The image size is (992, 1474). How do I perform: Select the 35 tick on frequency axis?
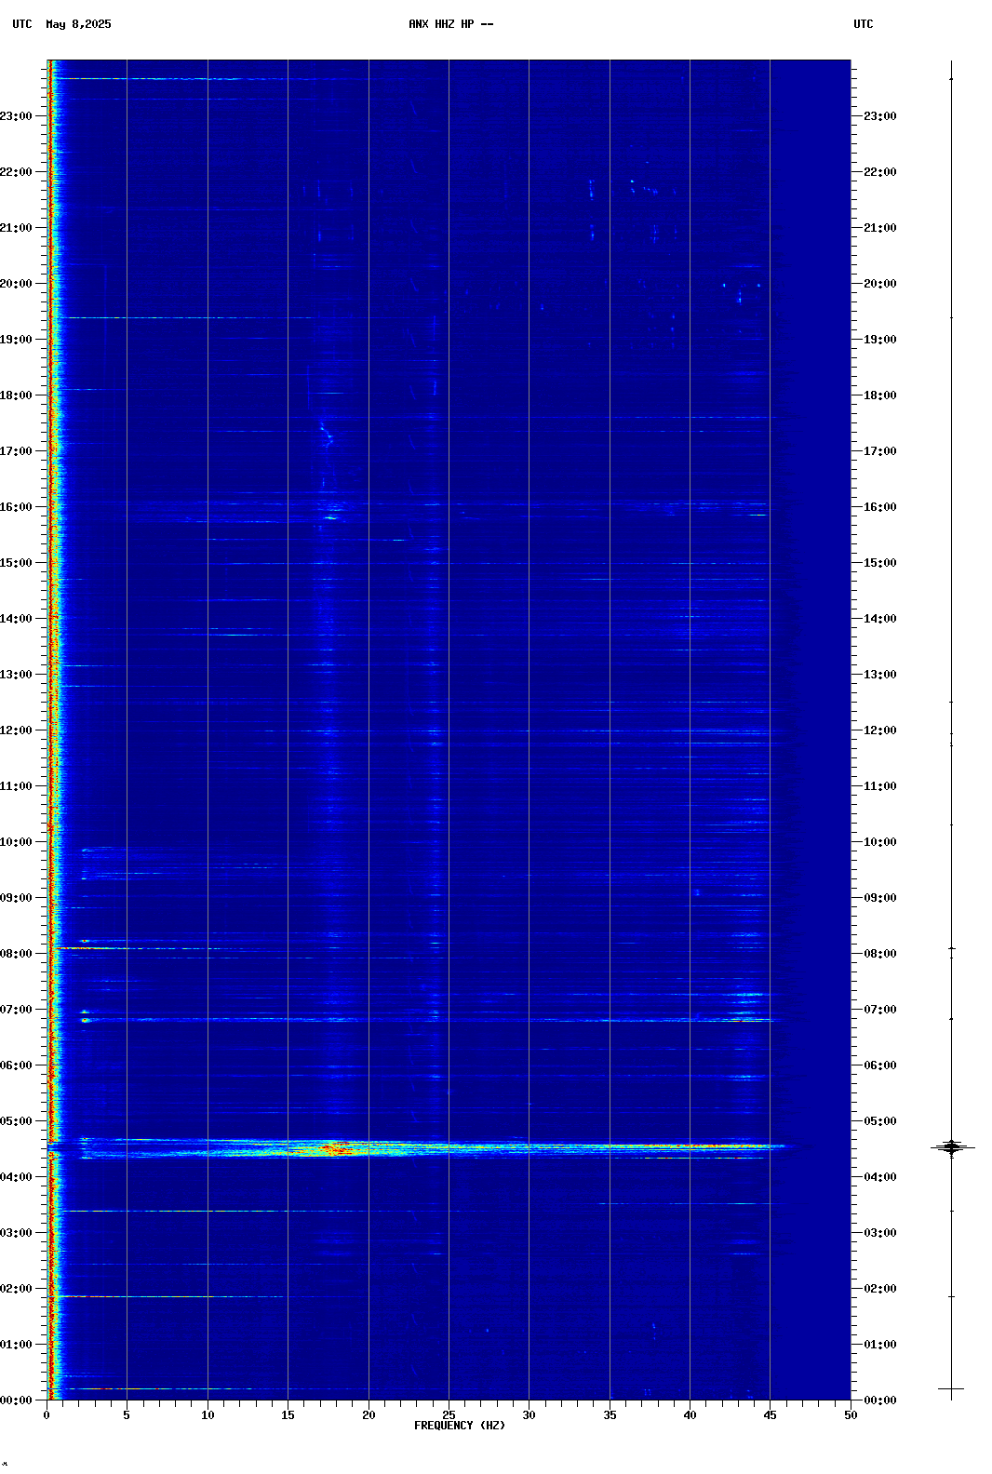point(610,1415)
